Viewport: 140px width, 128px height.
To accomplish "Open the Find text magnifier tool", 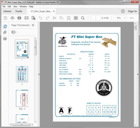I will click(x=83, y=18).
